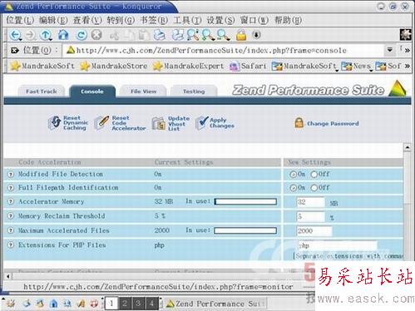Reload the page with the Refresh icon
415x311 pixels.
point(82,35)
